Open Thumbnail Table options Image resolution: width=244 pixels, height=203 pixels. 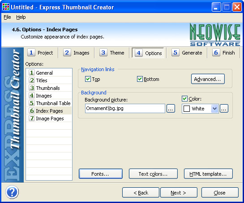click(49, 103)
